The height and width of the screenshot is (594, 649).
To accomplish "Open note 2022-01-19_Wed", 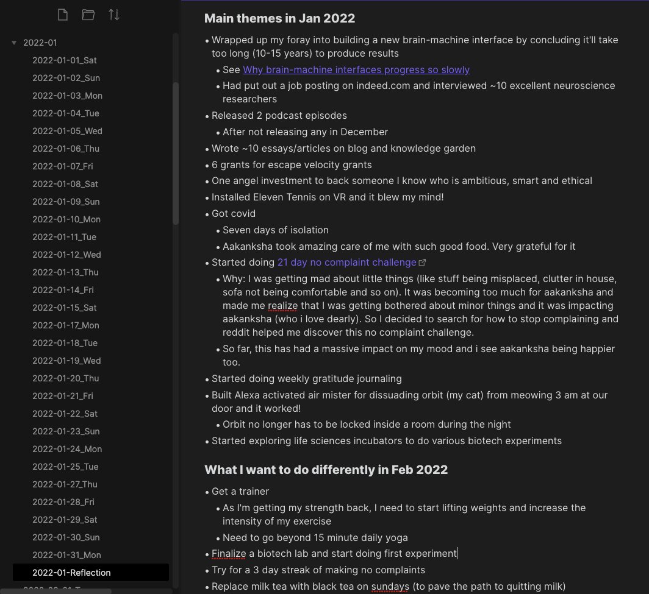I will 66,361.
